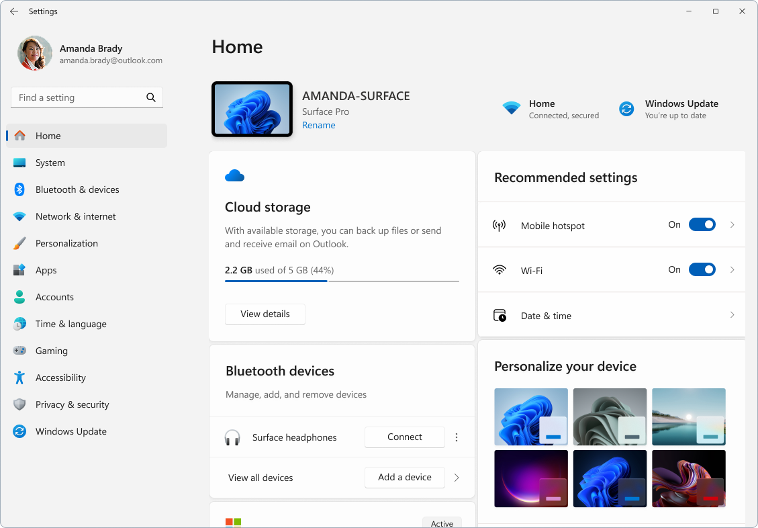Apply the blue bloom light theme
The width and height of the screenshot is (758, 528).
click(531, 416)
